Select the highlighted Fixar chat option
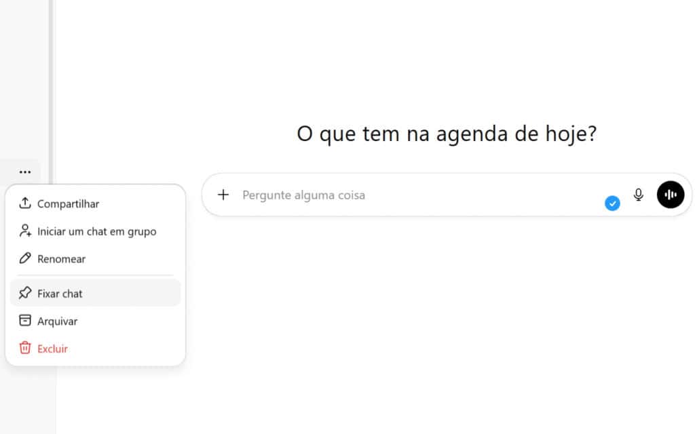Viewport: 695px width, 434px height. (60, 293)
